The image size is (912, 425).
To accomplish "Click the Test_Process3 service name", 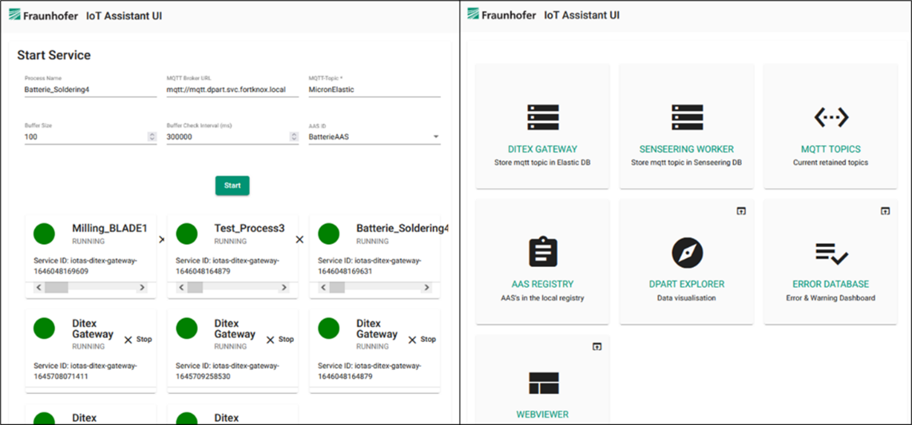I will click(249, 228).
